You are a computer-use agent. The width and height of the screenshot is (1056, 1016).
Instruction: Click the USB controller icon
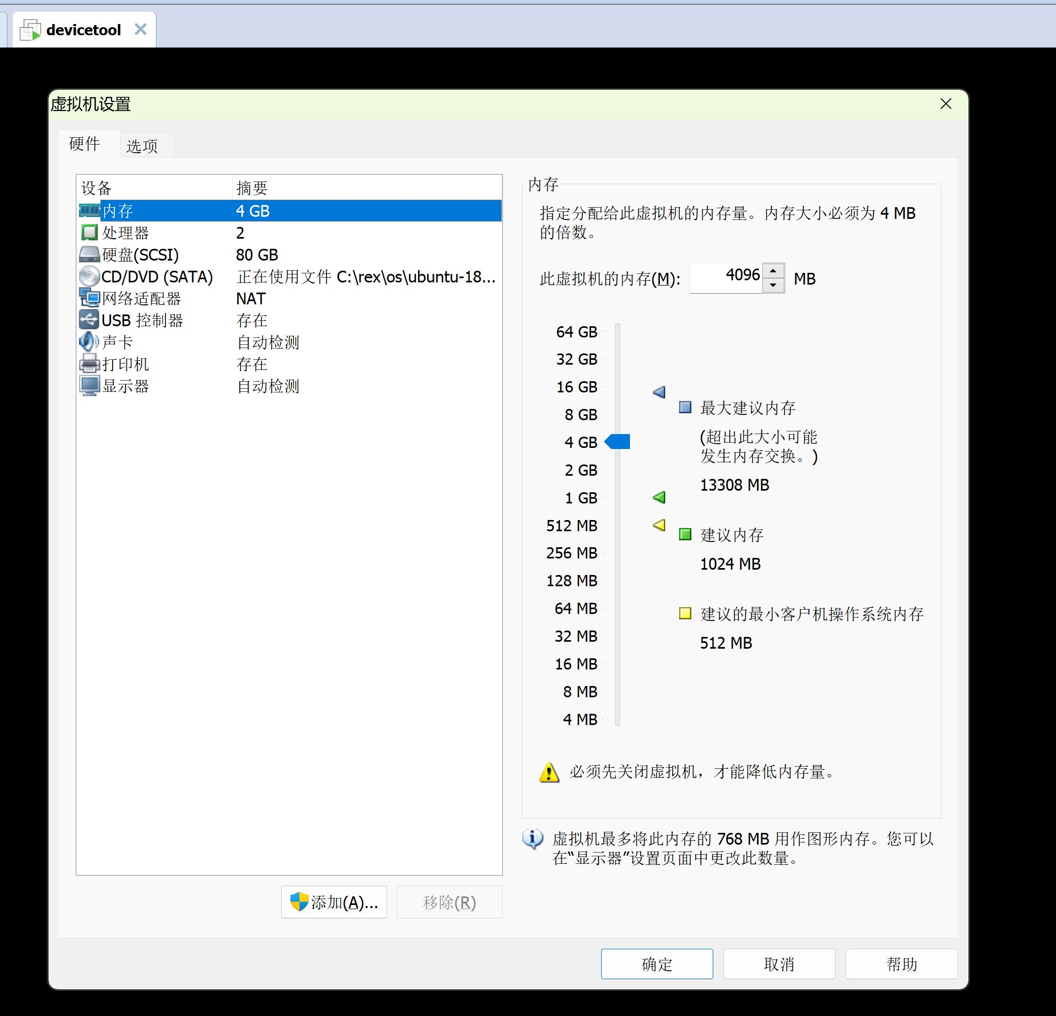[x=90, y=320]
